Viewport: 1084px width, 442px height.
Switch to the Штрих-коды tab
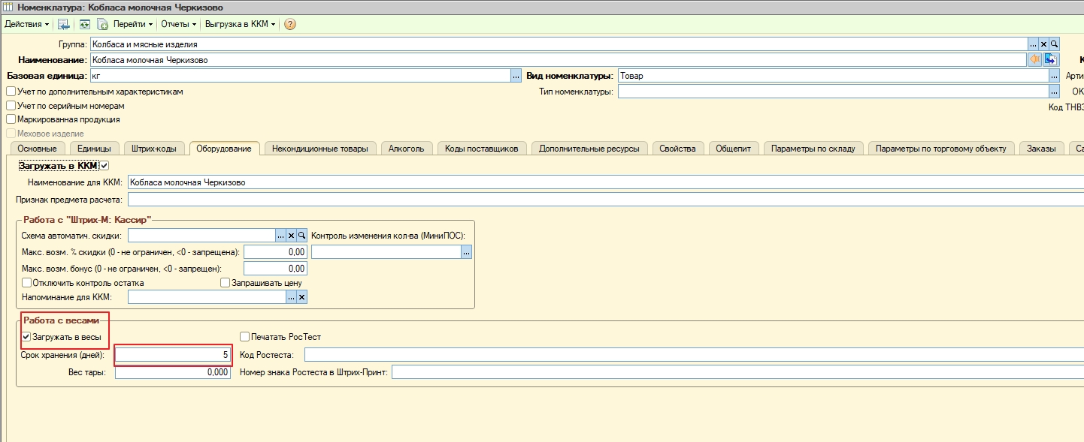click(x=153, y=149)
